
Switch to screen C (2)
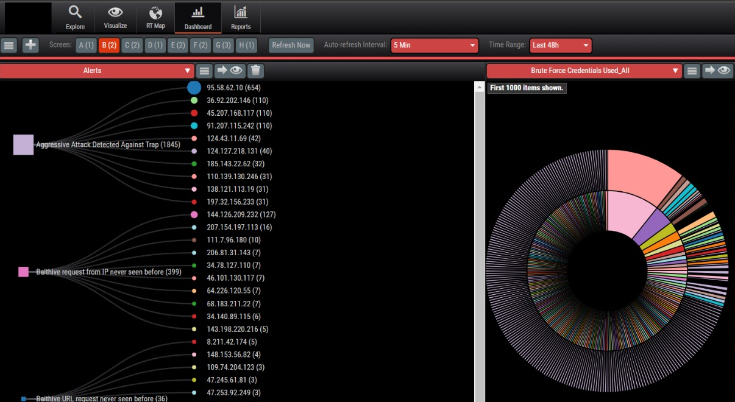click(x=132, y=45)
